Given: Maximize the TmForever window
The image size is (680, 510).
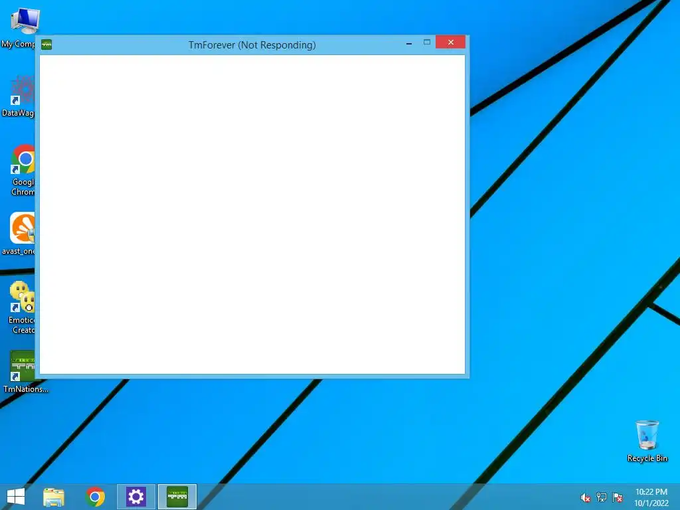Looking at the screenshot, I should [427, 42].
